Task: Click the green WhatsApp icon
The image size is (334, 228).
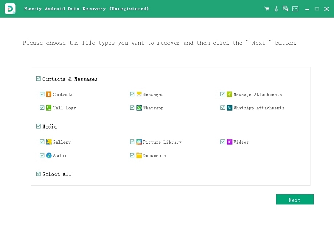Action: (x=139, y=108)
